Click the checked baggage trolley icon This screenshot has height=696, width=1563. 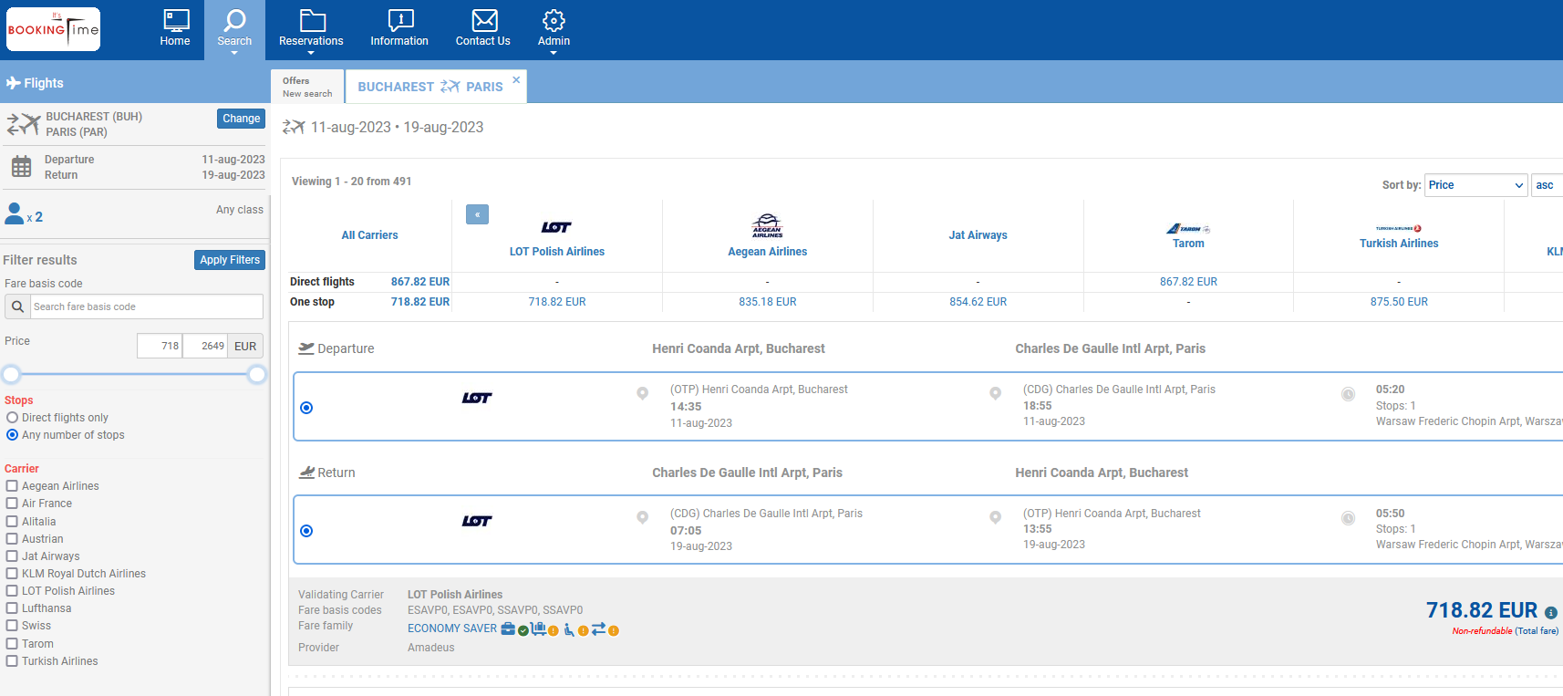coord(539,628)
